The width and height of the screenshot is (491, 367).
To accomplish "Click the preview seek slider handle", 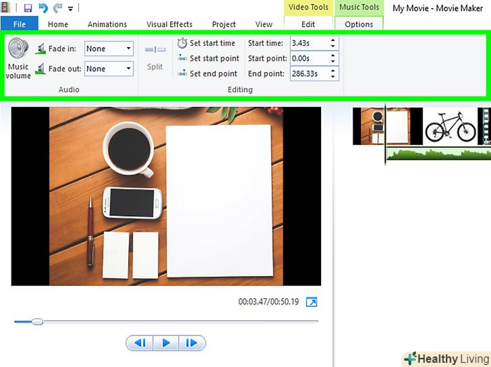I will (37, 322).
